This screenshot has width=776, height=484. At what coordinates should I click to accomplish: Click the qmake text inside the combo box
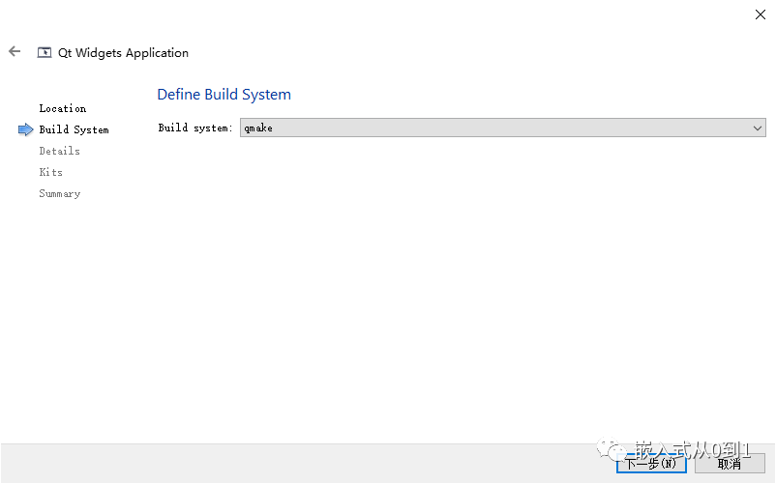[x=258, y=128]
